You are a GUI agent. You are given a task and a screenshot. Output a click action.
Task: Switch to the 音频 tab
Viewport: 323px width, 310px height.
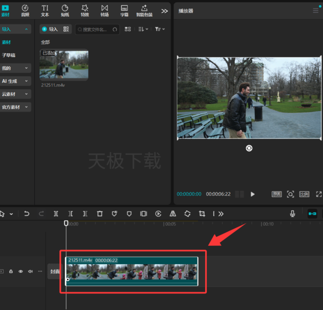25,11
